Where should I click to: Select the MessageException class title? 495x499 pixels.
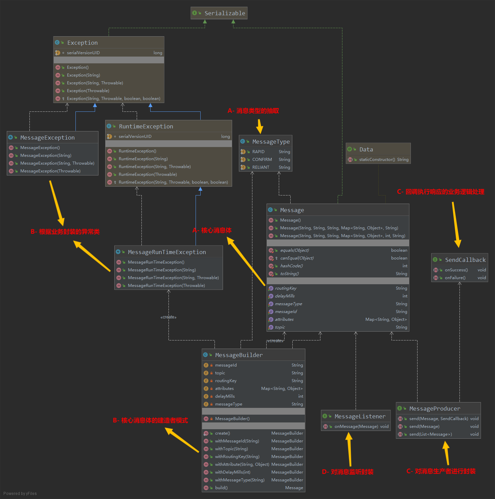coord(47,137)
